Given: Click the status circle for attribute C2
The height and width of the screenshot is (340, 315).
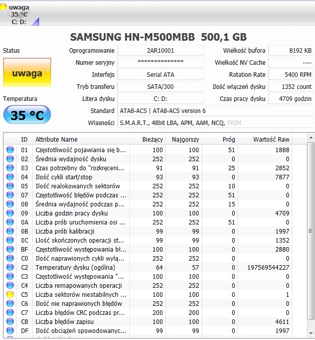Looking at the screenshot, I should coord(10,267).
